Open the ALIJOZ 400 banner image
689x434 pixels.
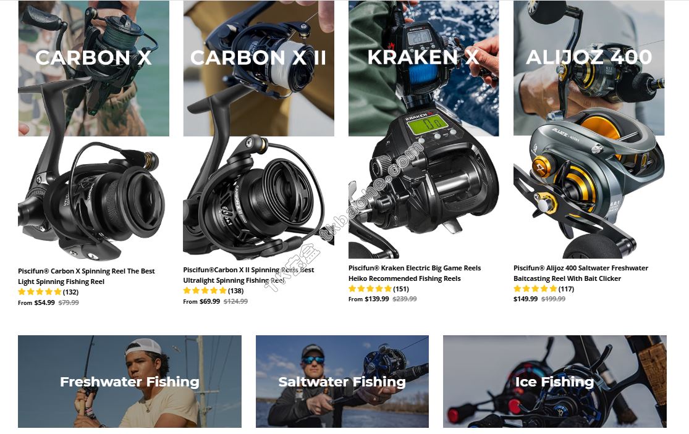pos(589,68)
